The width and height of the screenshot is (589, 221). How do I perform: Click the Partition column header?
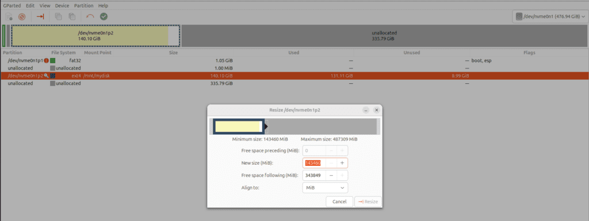13,53
